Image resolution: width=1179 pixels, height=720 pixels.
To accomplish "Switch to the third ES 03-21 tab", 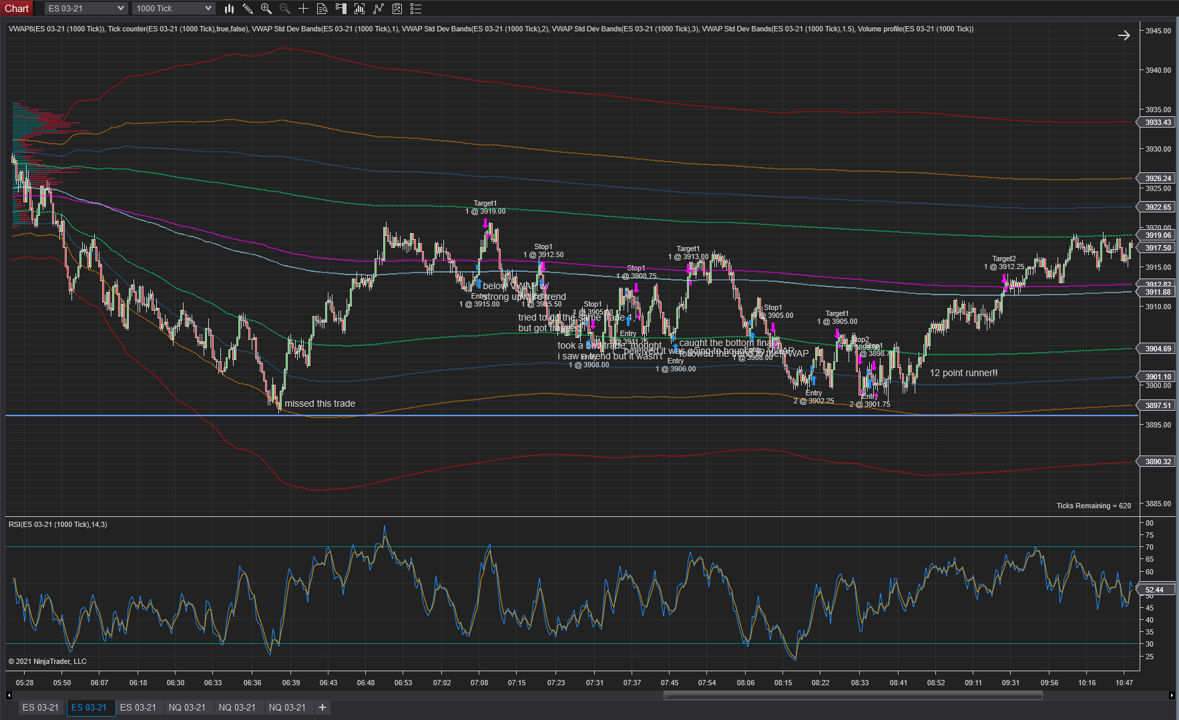I will 138,707.
